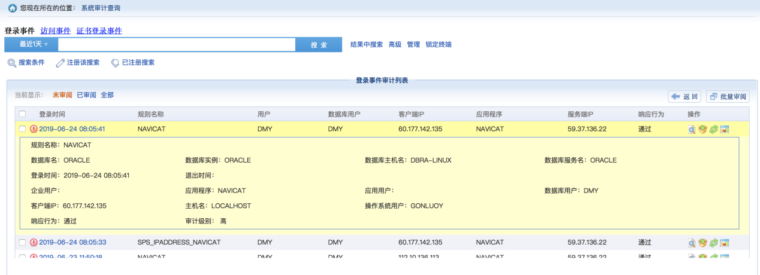
Task: Click the 锁定终端 link
Action: click(x=438, y=45)
